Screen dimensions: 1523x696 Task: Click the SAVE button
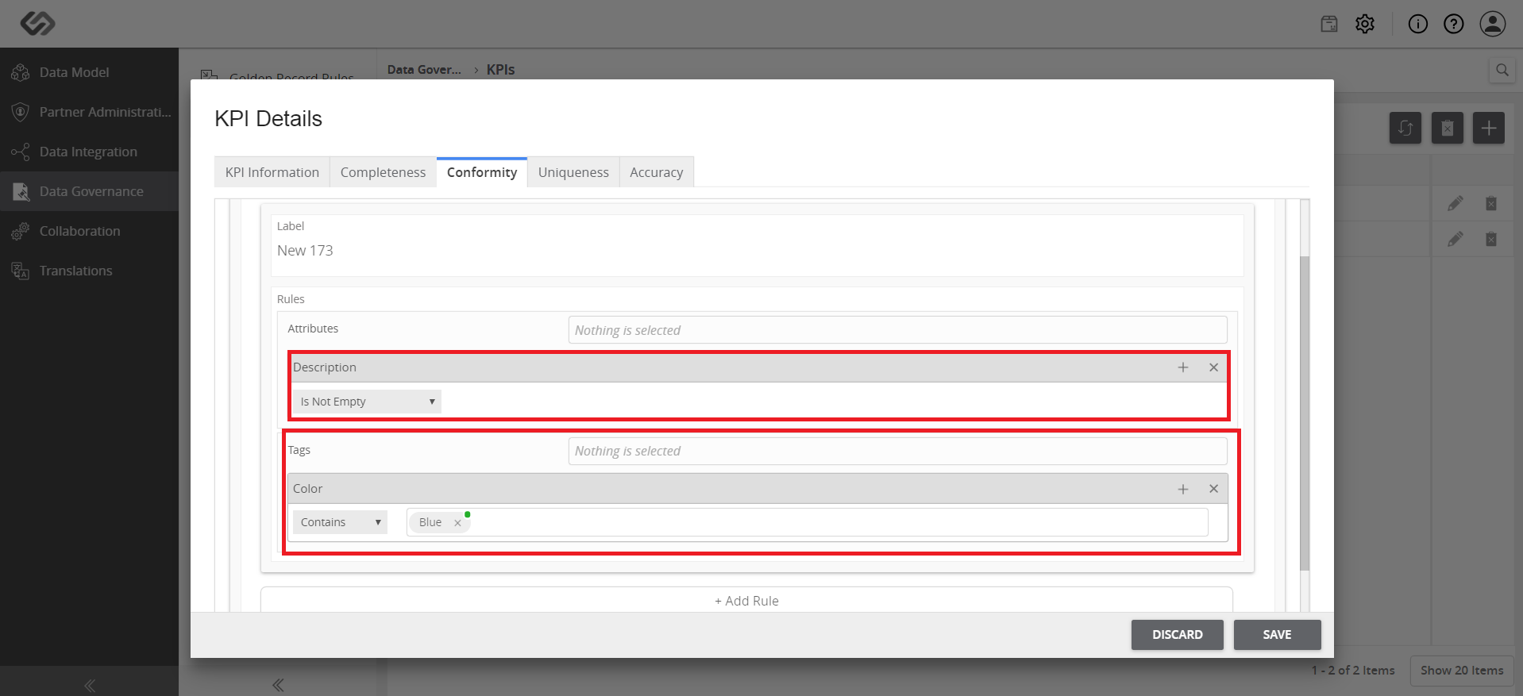[x=1278, y=635]
